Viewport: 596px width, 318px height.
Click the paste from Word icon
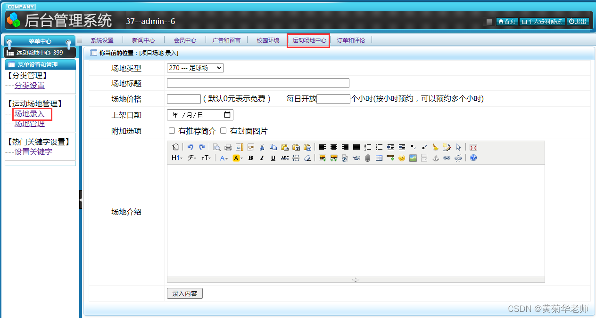307,147
